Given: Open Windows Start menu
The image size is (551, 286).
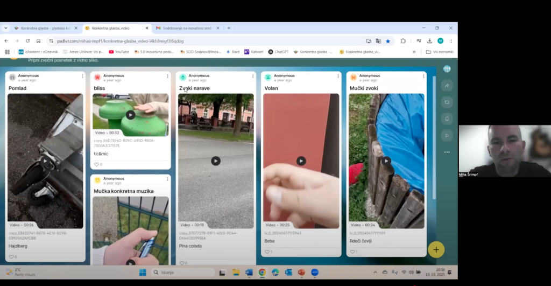Looking at the screenshot, I should click(142, 273).
